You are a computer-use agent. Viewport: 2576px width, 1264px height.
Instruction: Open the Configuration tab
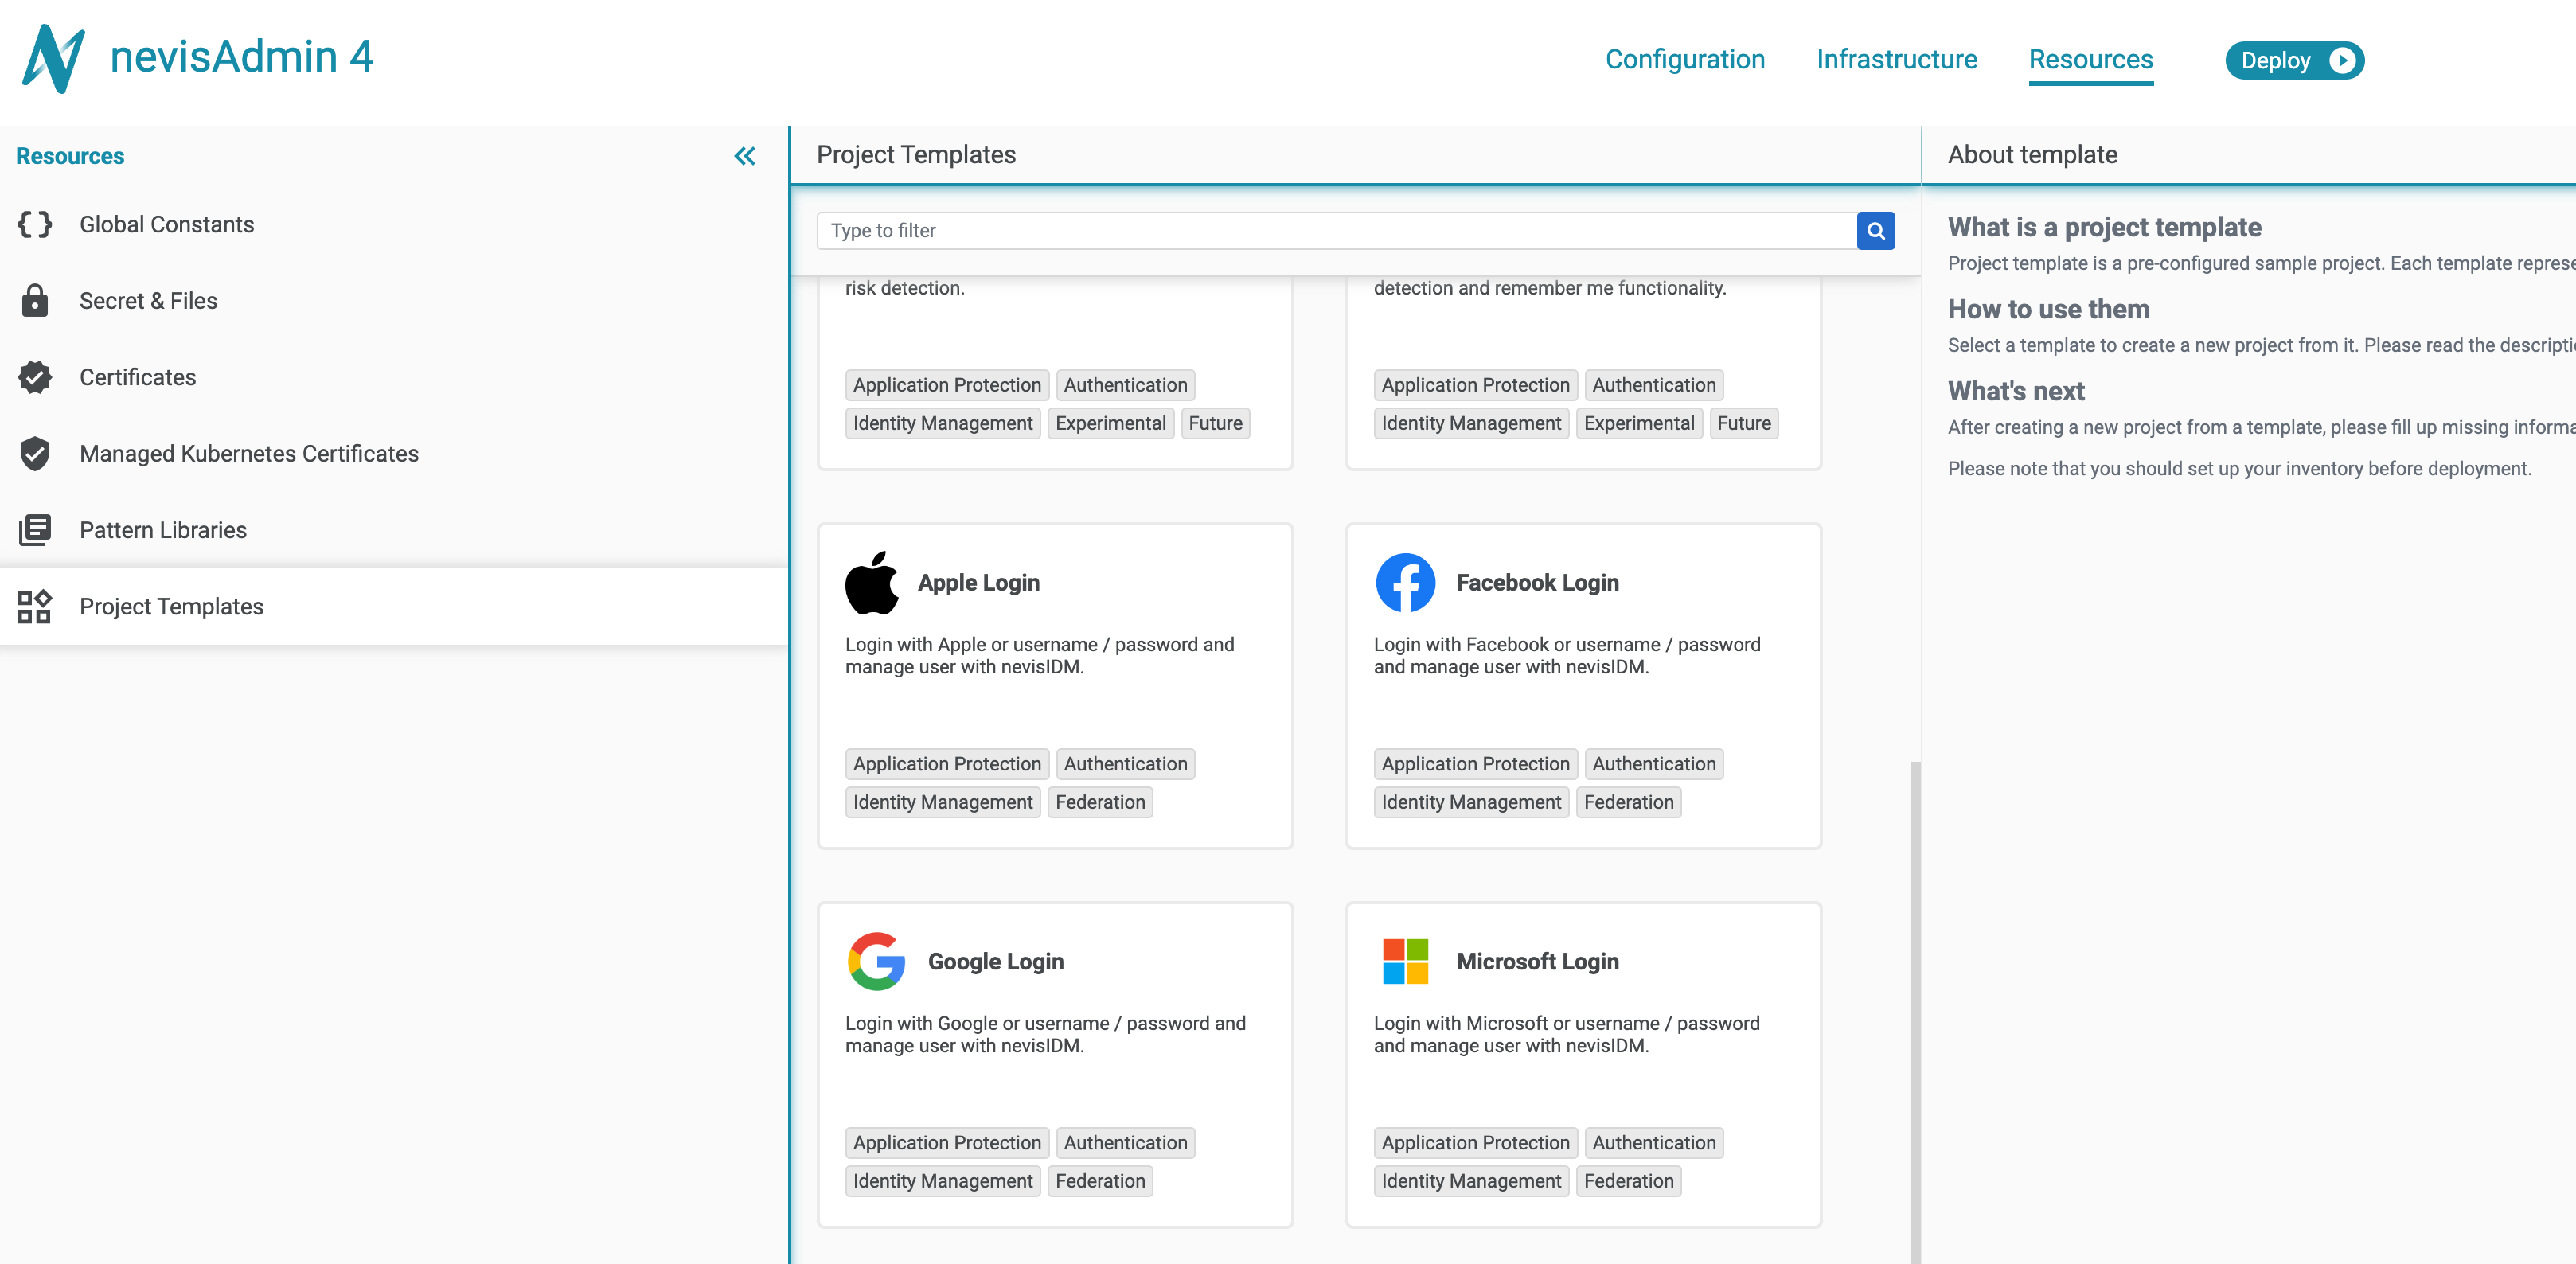tap(1685, 60)
